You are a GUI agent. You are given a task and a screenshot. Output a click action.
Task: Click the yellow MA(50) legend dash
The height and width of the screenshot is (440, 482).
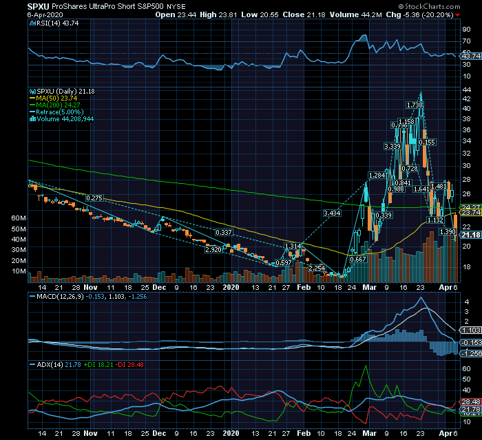[32, 98]
